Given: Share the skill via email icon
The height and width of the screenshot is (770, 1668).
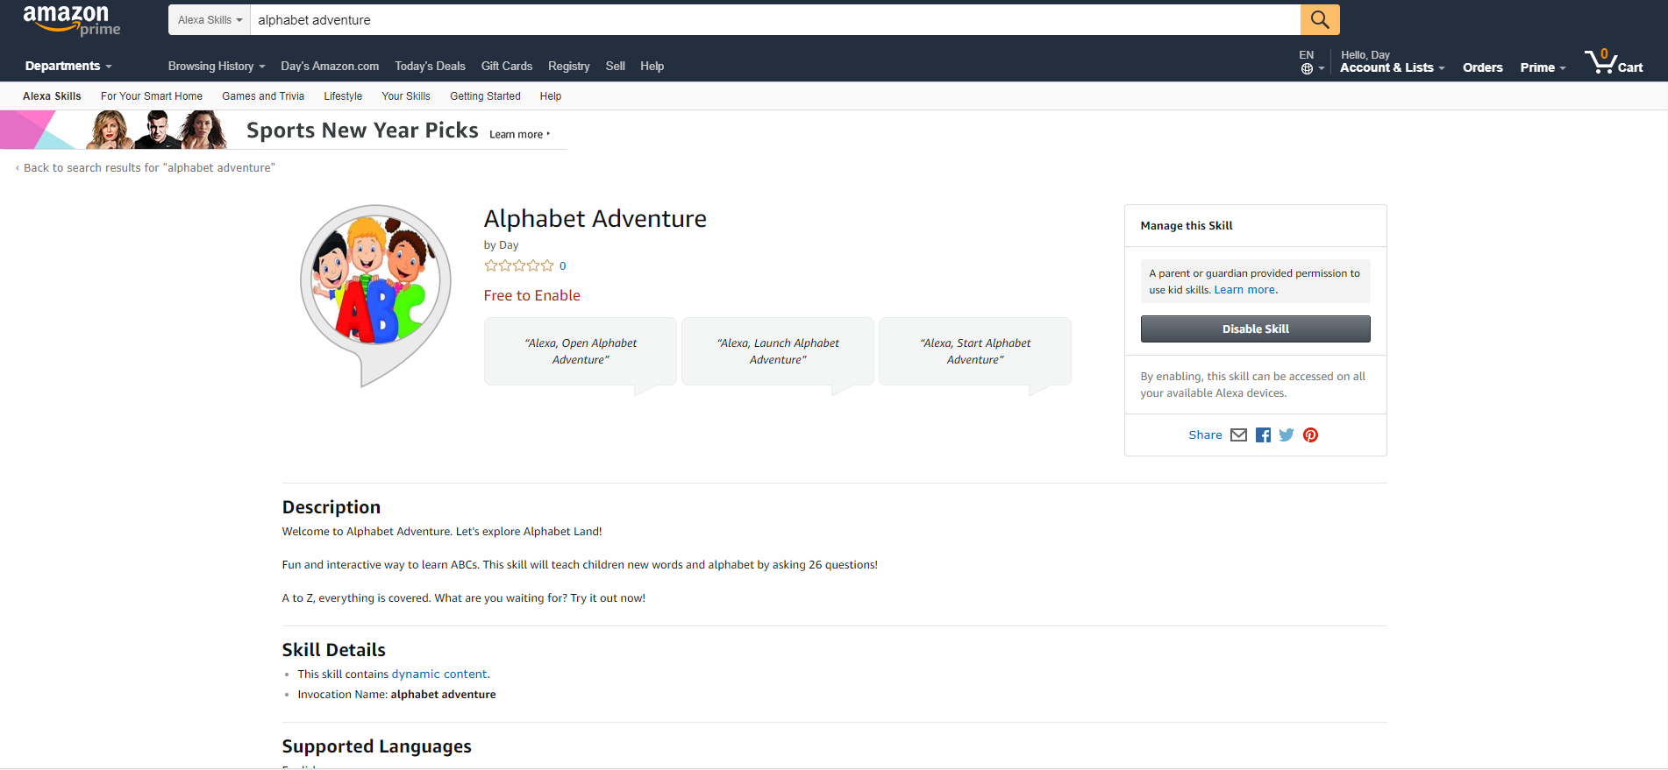Looking at the screenshot, I should coord(1238,435).
